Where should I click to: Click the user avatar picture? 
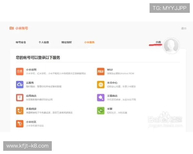coord(171,46)
